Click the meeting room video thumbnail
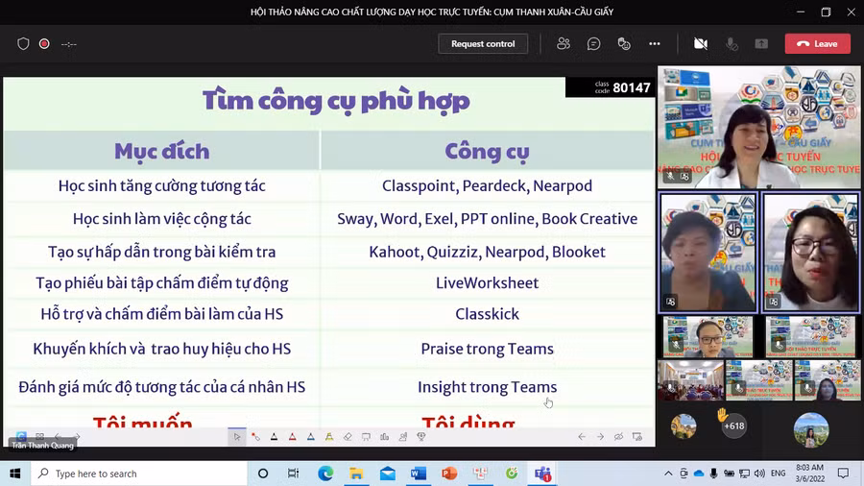The height and width of the screenshot is (486, 864). [x=691, y=380]
